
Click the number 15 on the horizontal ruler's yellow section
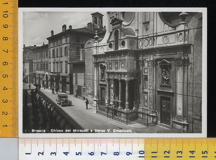205,154
